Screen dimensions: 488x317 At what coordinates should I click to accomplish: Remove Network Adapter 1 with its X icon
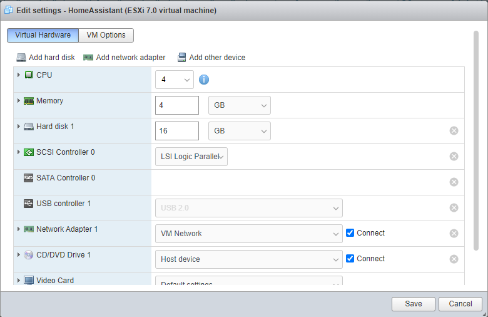click(454, 234)
